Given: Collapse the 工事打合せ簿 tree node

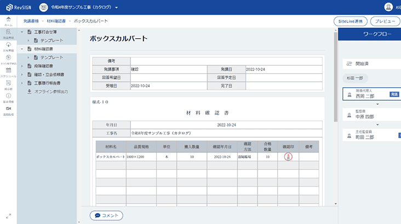Looking at the screenshot, I should click(21, 32).
